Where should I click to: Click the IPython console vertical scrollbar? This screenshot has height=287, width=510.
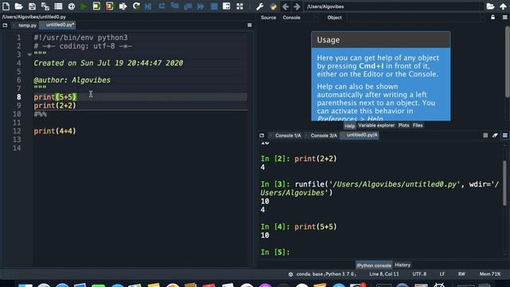pyautogui.click(x=504, y=183)
